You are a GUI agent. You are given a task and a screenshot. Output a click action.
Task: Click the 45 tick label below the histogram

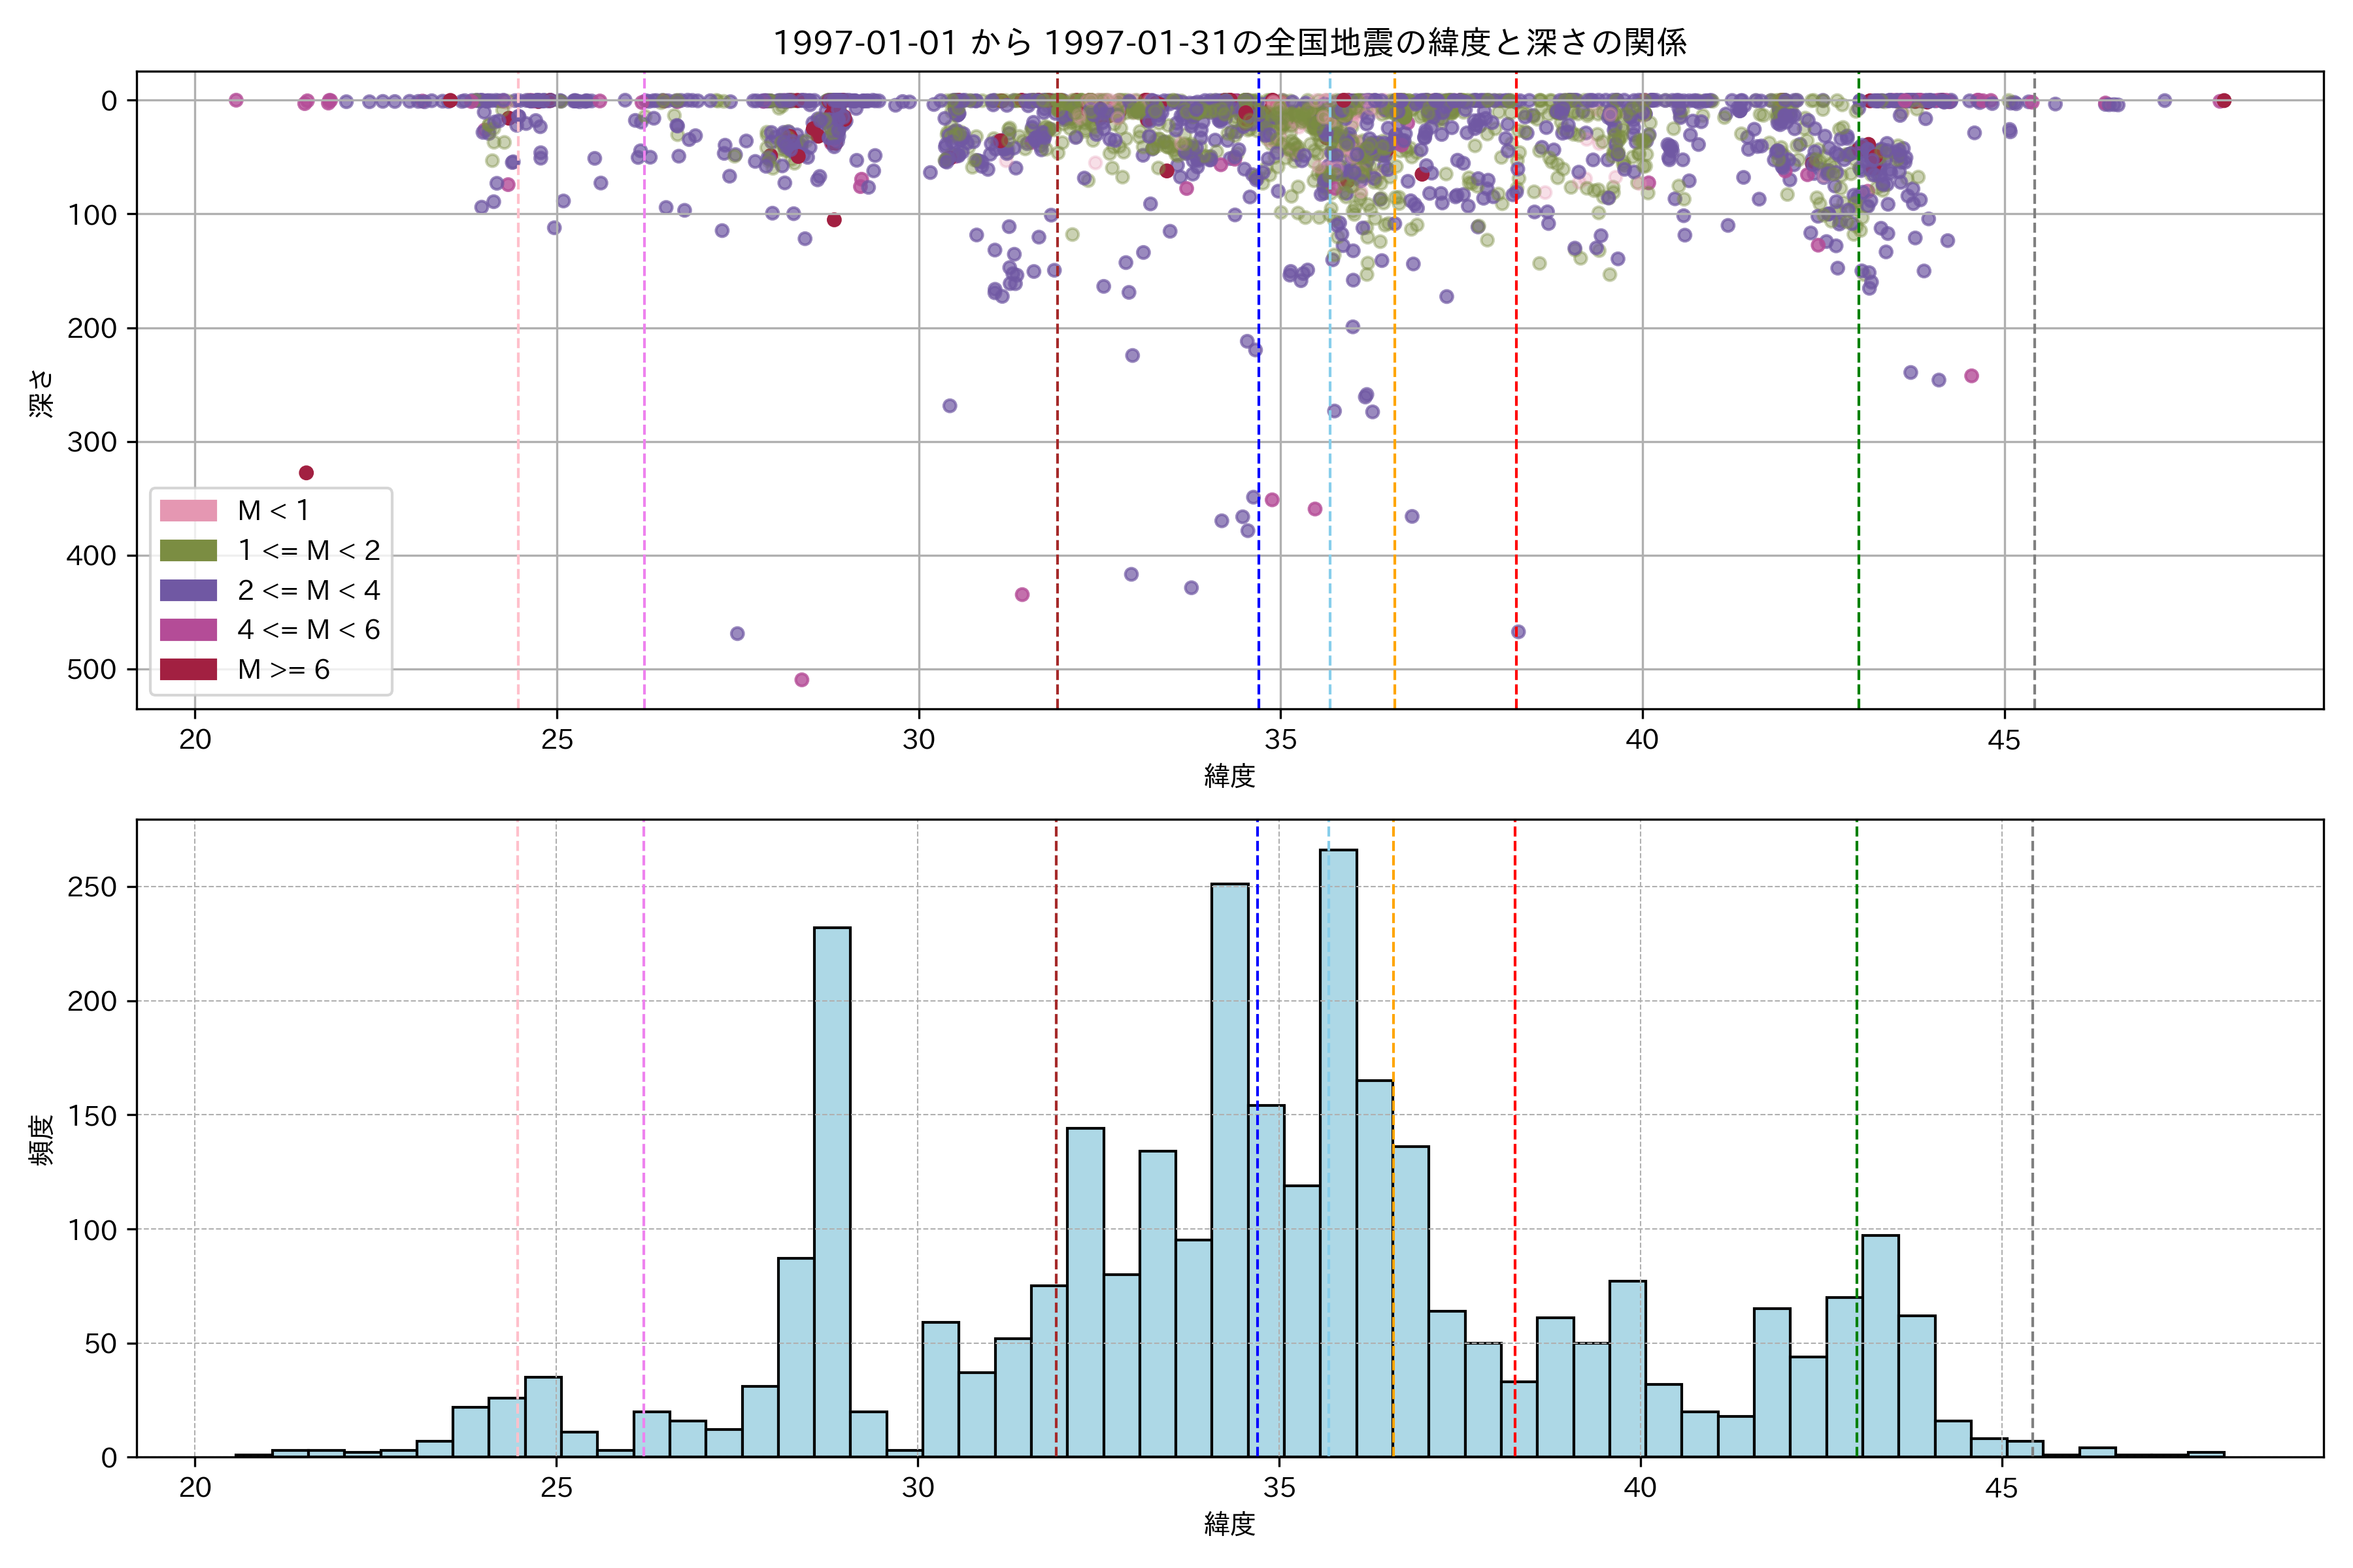point(2001,1488)
